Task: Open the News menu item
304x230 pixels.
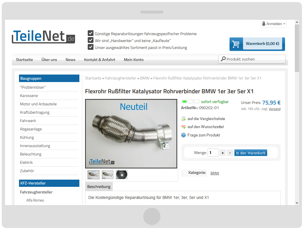Action: pos(70,60)
